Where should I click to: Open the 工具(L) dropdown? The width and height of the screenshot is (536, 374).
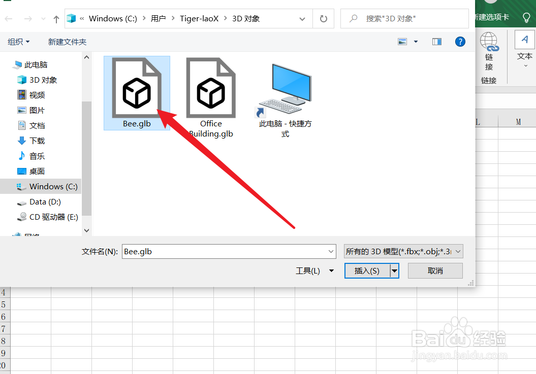[314, 270]
